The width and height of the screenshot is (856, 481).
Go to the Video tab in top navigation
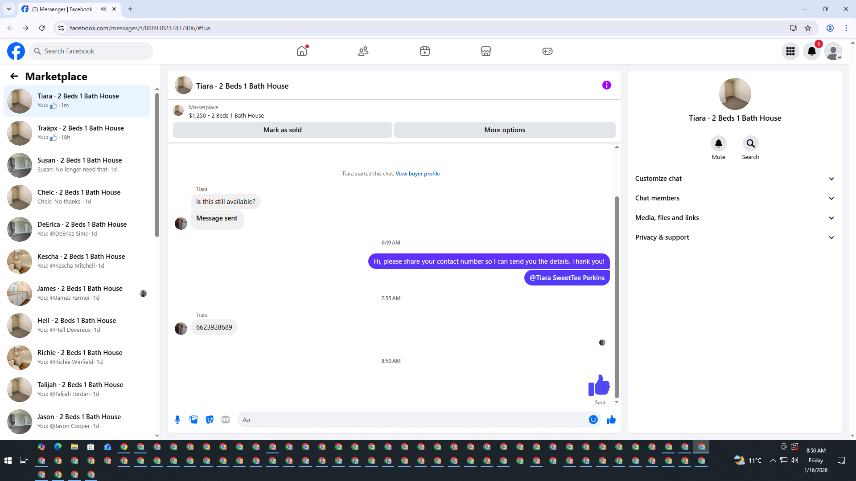coord(424,51)
